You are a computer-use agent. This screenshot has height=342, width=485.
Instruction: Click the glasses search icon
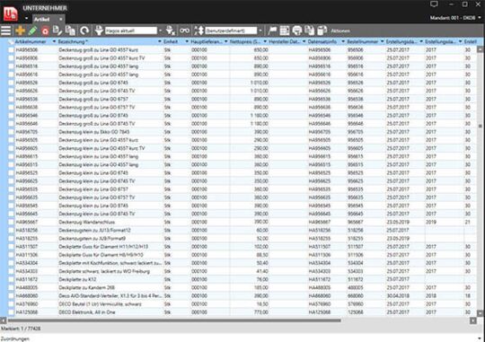pos(185,31)
